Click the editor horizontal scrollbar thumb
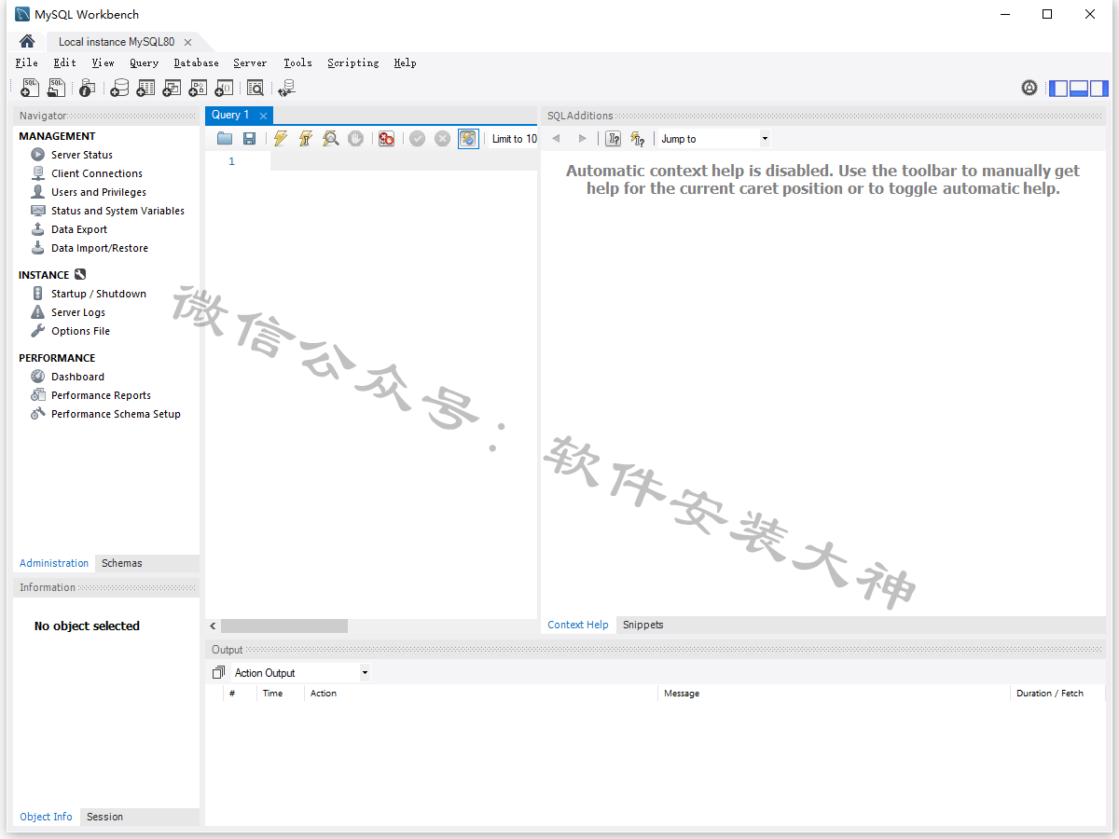The height and width of the screenshot is (839, 1119). pyautogui.click(x=284, y=626)
